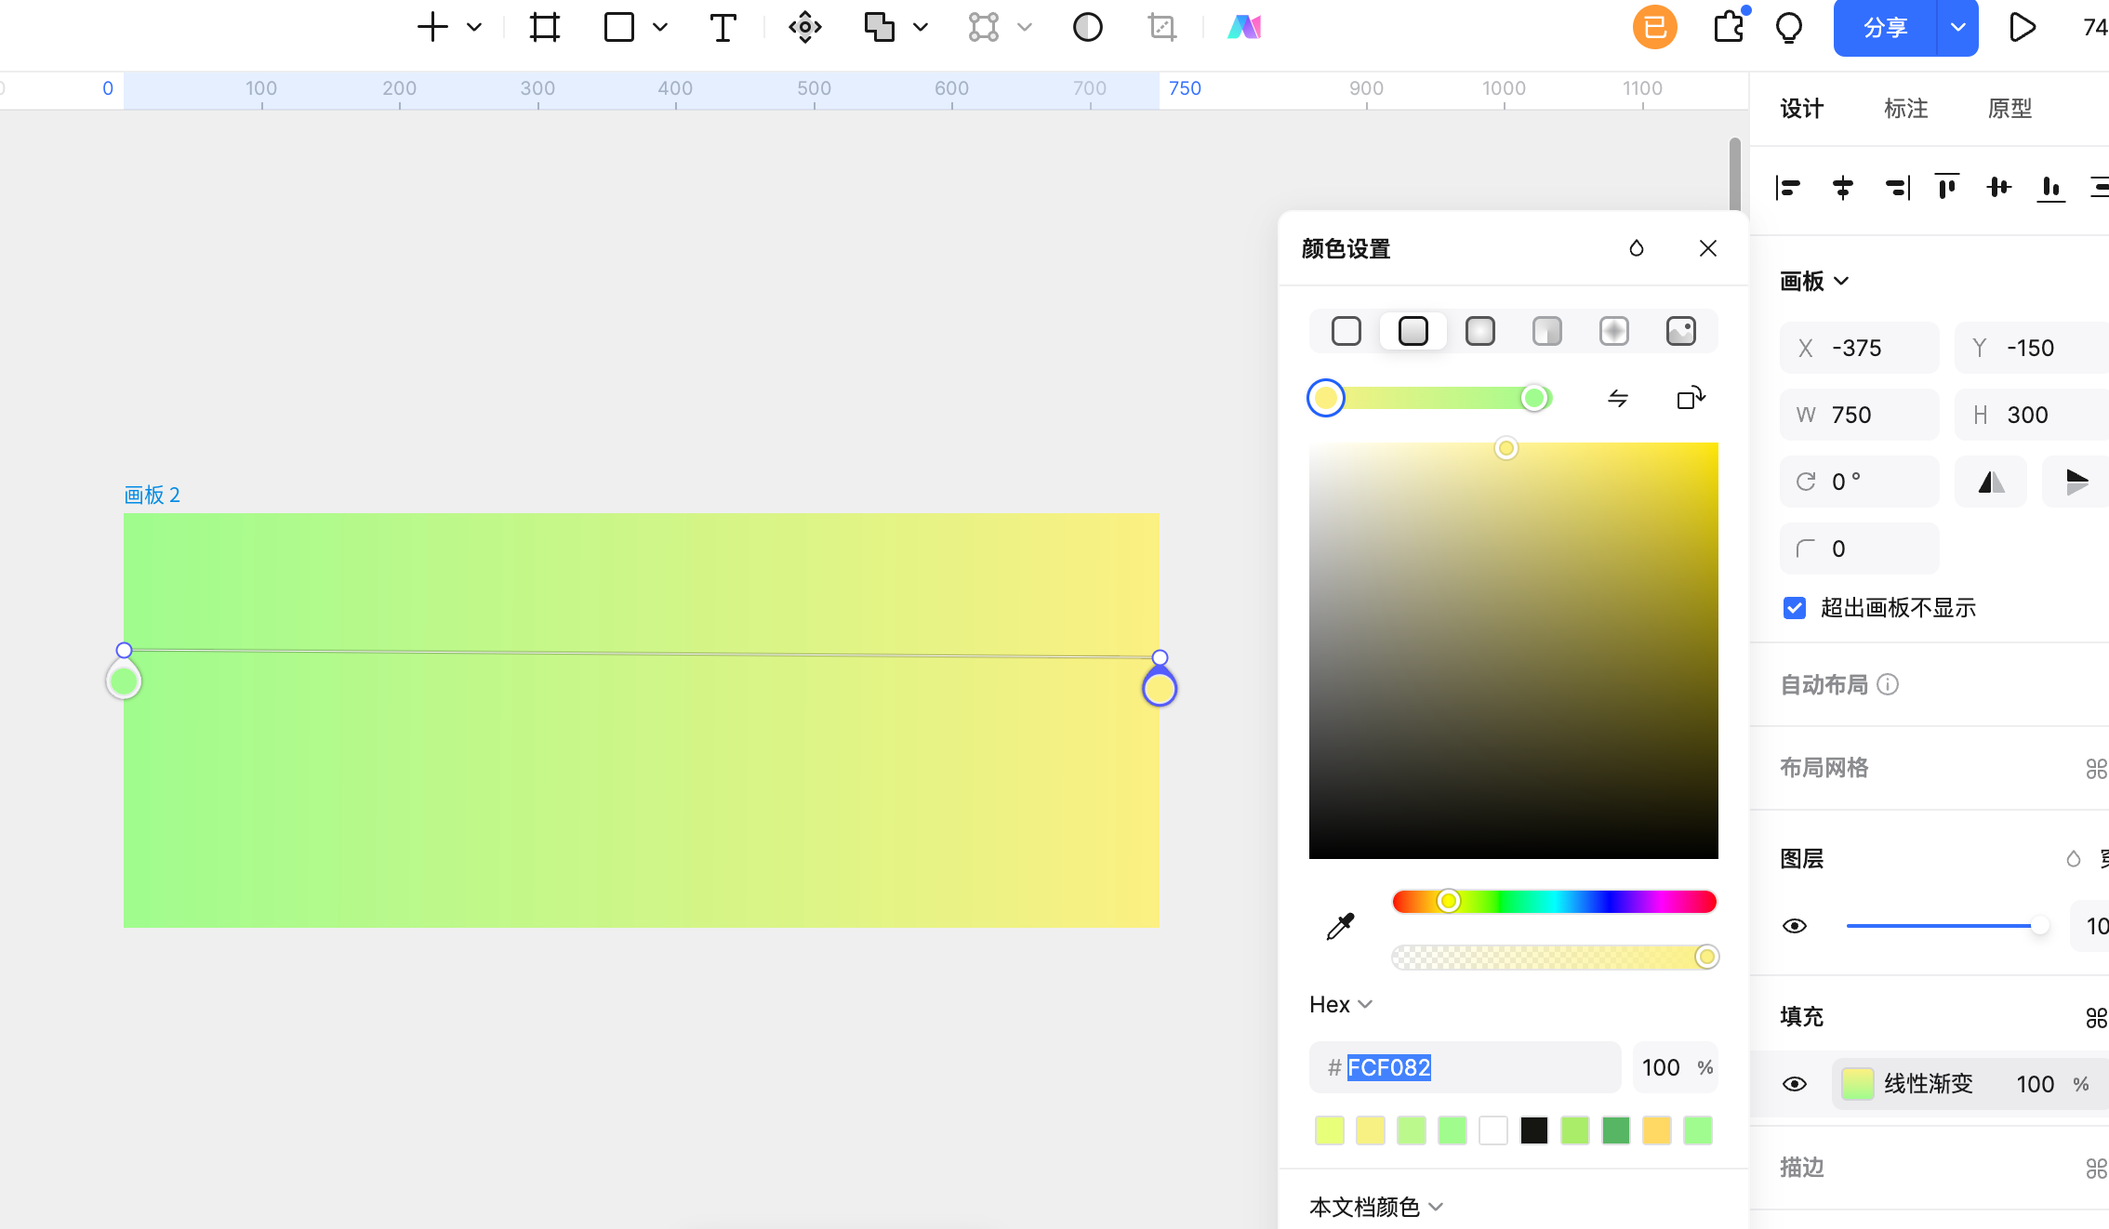Open the Hex color mode dropdown
This screenshot has width=2109, height=1229.
1341,1005
